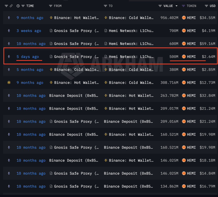Open the leftmost filter icon in header
218x197 pixels.
[x=6, y=6]
